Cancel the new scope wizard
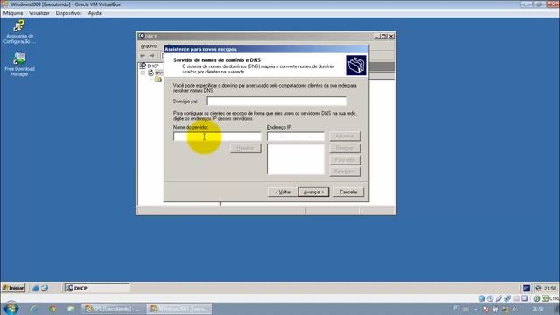 (x=348, y=192)
